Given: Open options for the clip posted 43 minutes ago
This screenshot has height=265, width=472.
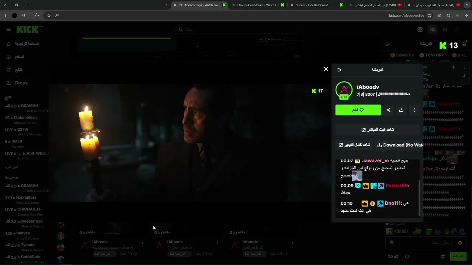Looking at the screenshot, I should (292, 243).
